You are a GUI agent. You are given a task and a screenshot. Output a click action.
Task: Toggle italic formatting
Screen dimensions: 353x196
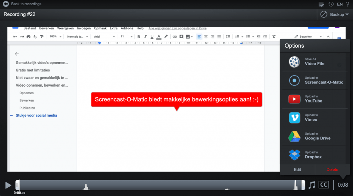pyautogui.click(x=145, y=37)
